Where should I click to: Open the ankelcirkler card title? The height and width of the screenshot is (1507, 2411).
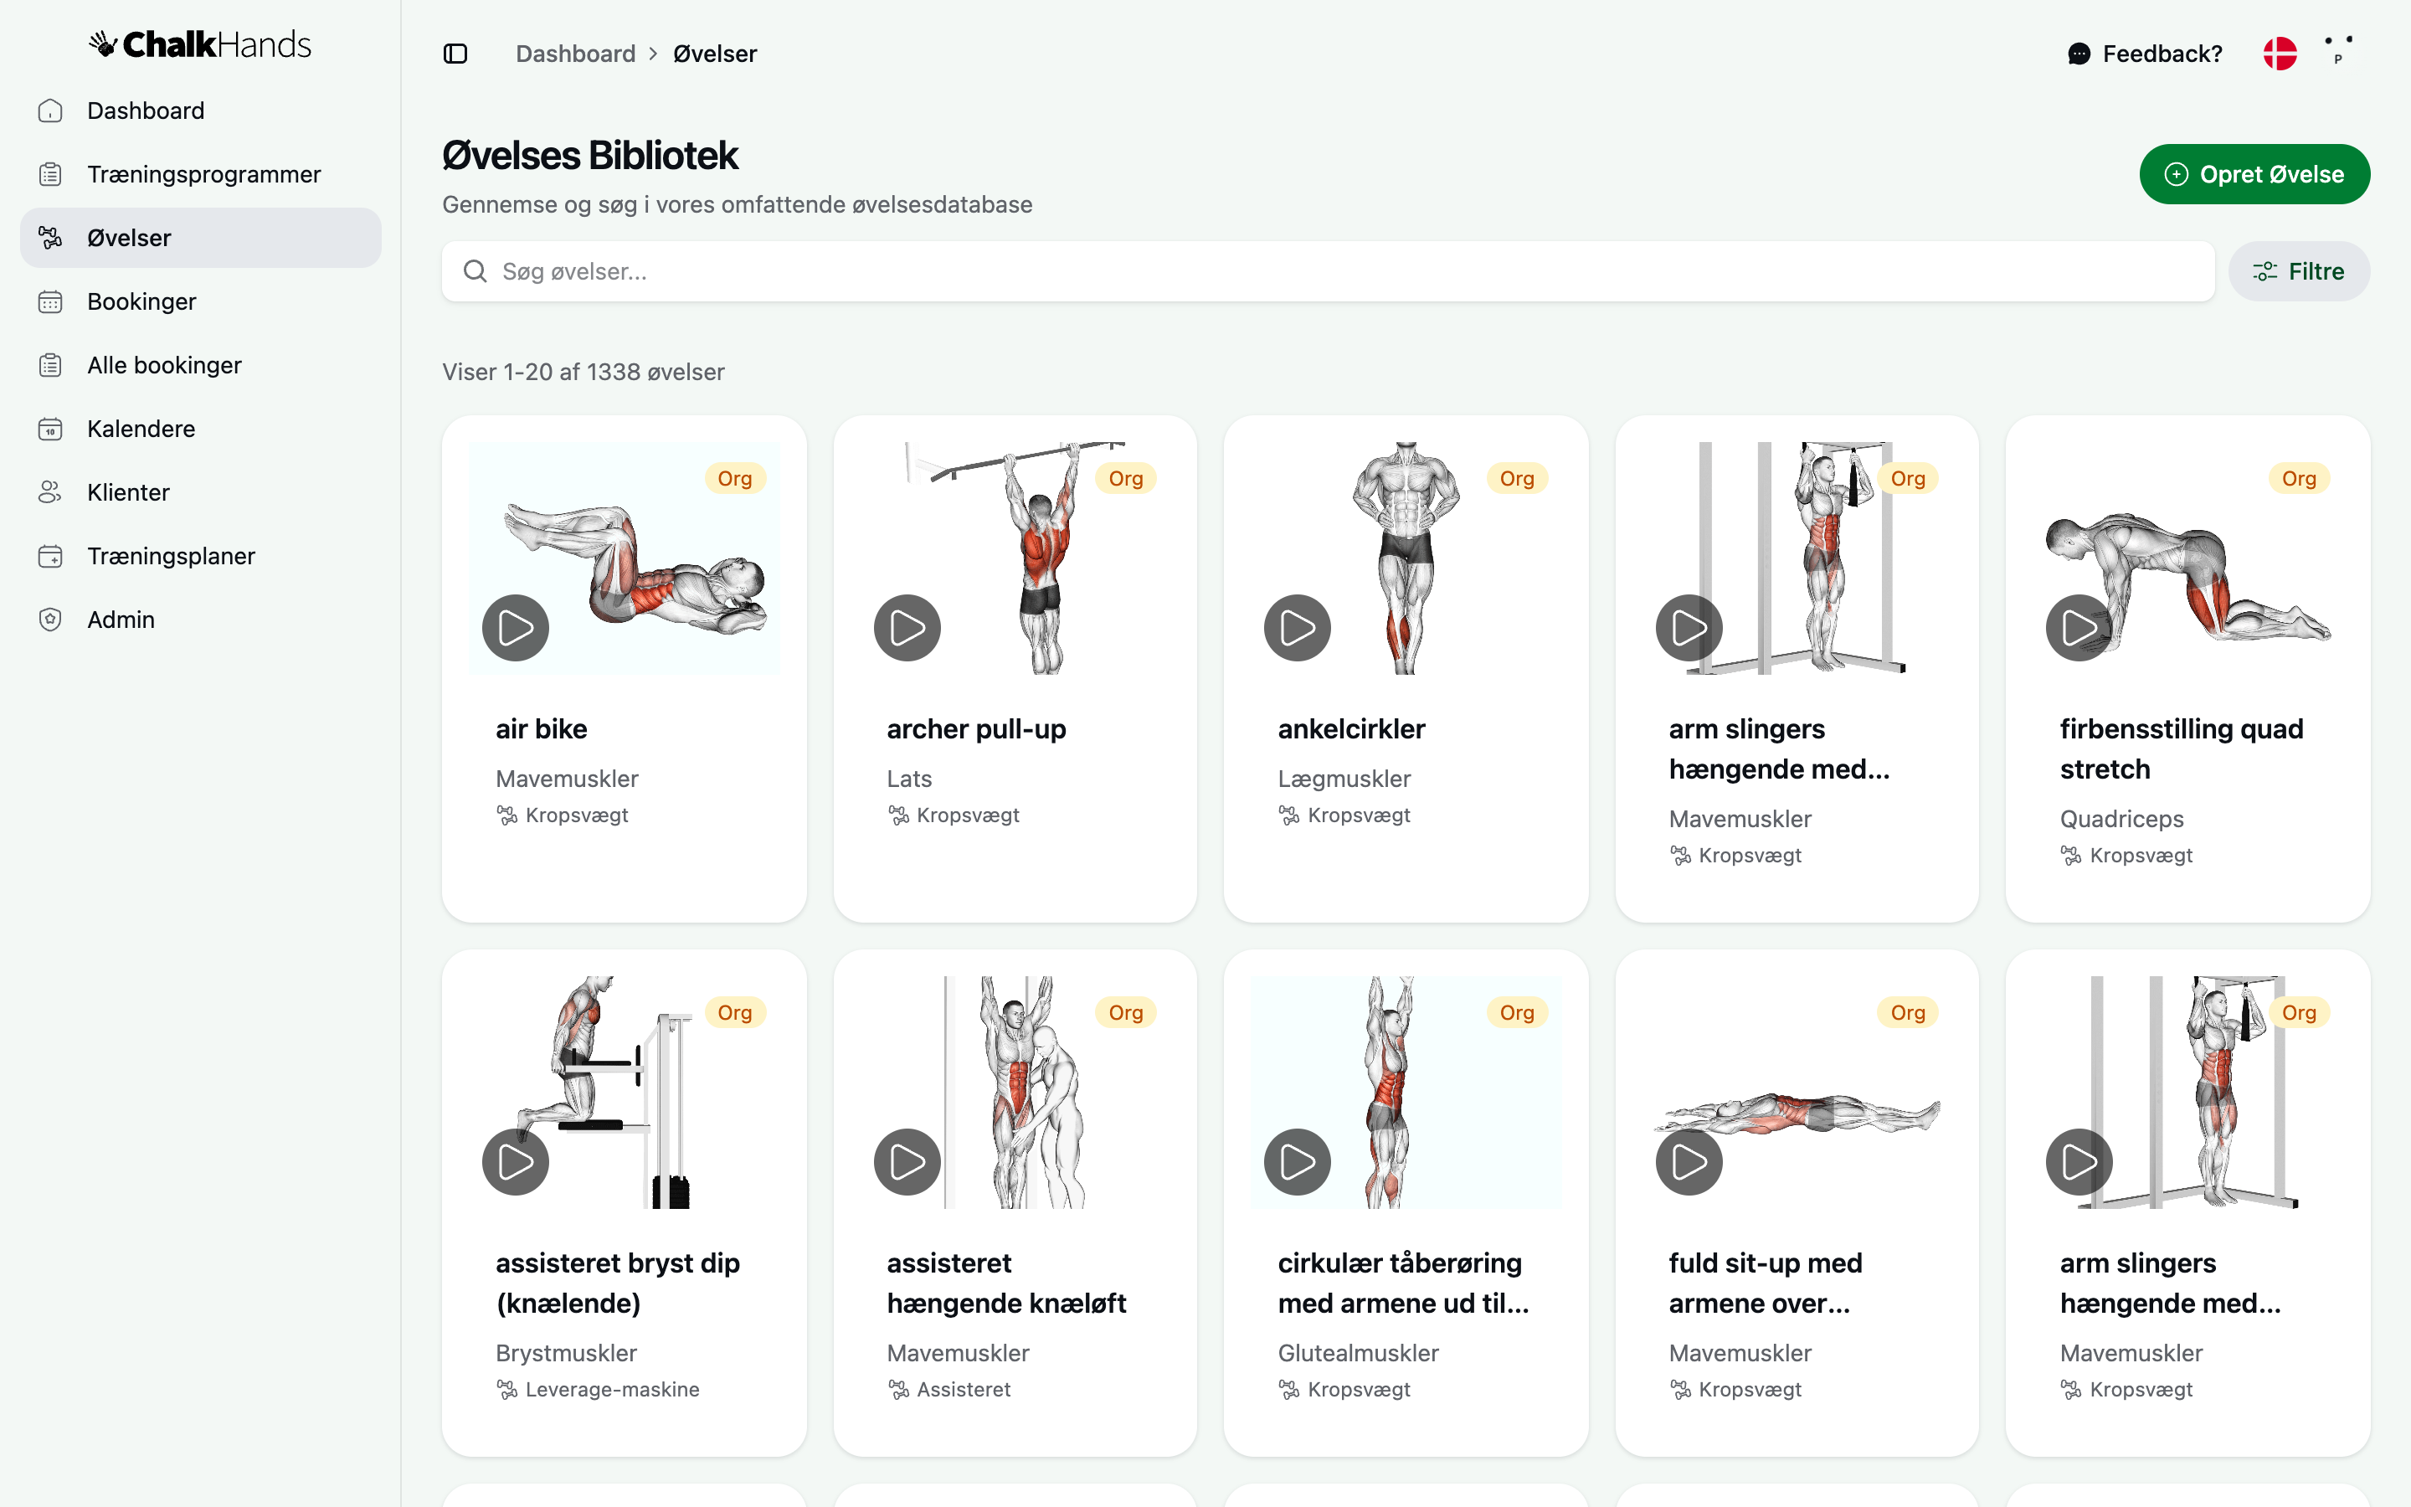coord(1352,729)
